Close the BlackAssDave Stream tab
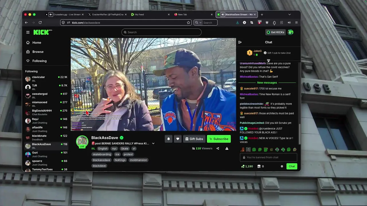 tap(255, 15)
